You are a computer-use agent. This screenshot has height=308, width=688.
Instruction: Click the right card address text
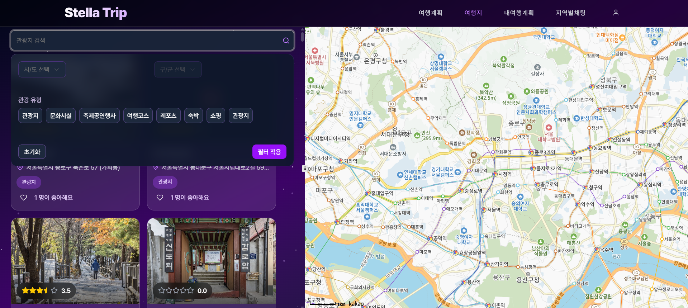coord(215,168)
